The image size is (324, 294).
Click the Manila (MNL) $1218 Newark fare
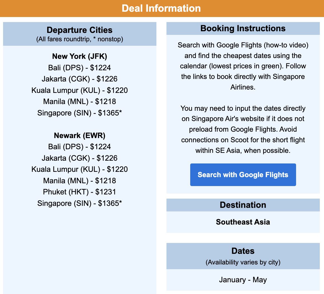pos(79,181)
